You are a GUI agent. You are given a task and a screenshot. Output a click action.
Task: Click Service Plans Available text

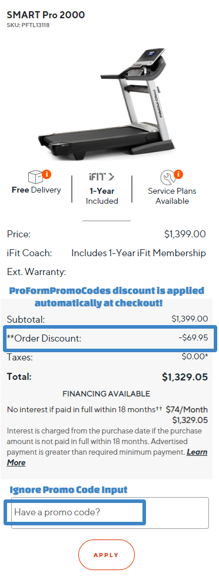point(172,196)
